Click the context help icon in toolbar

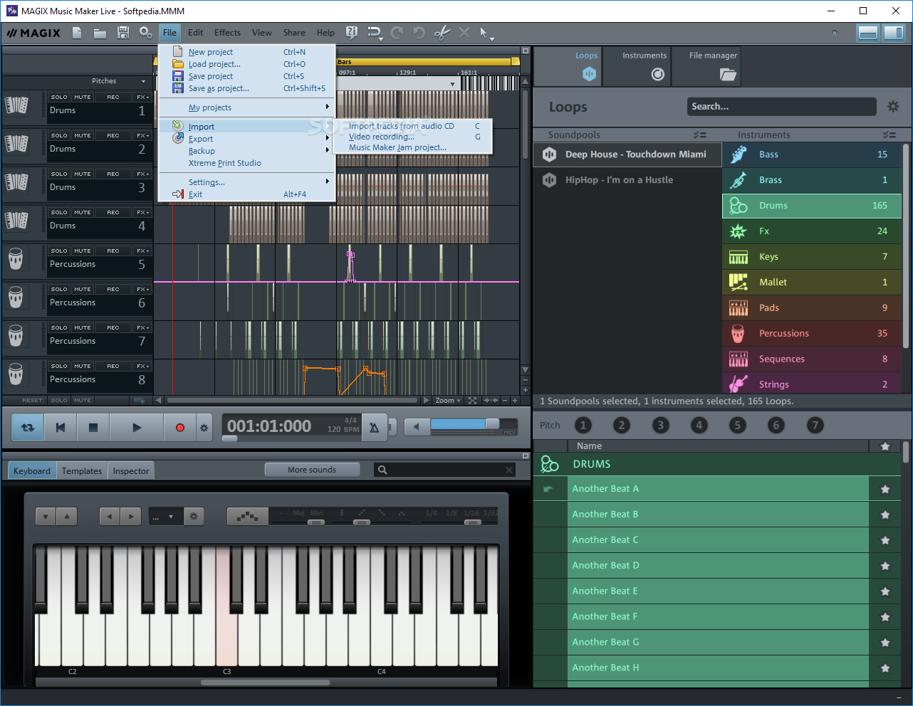[x=352, y=33]
